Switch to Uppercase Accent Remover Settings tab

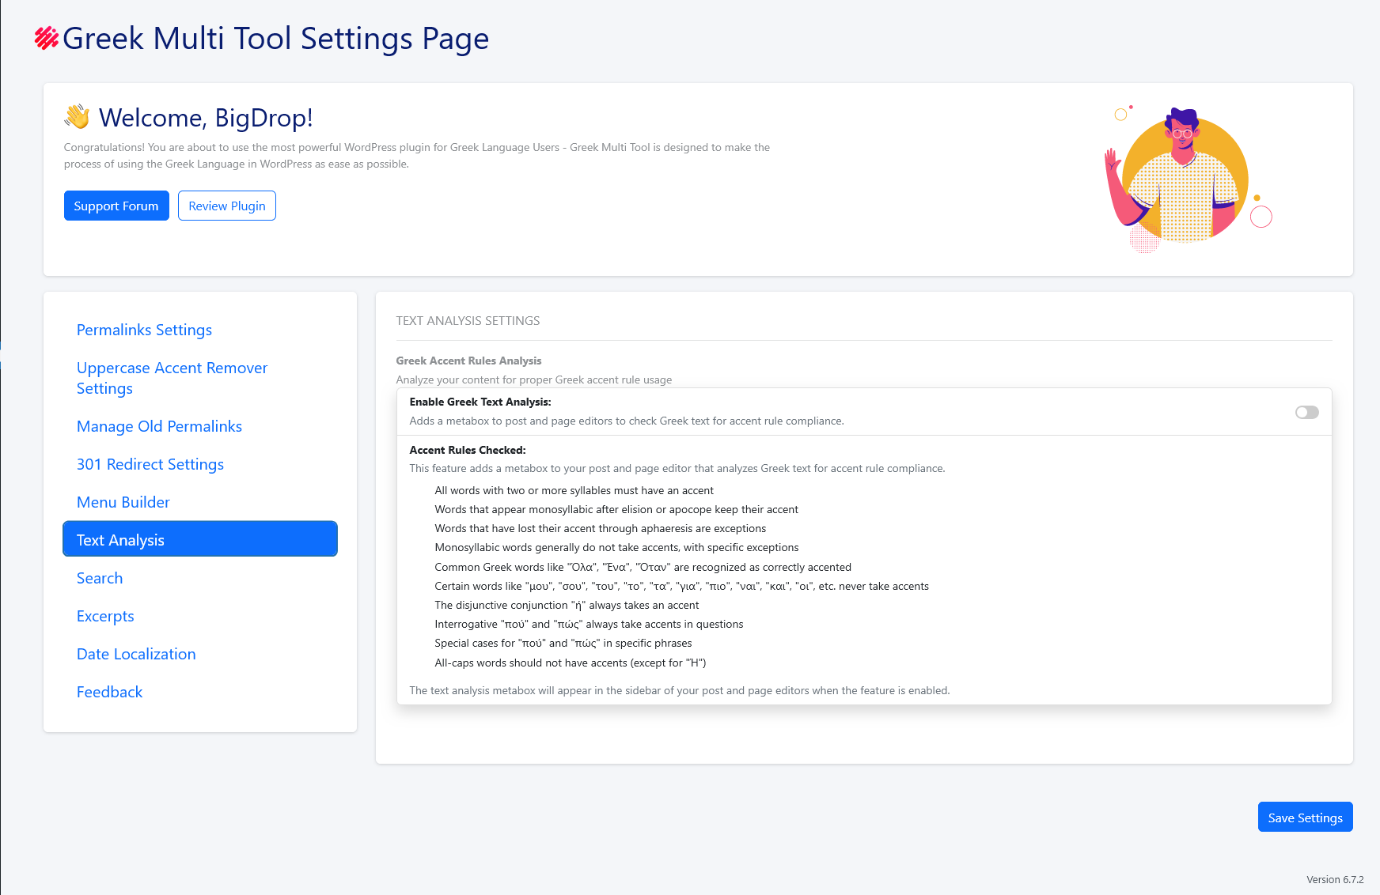tap(172, 378)
